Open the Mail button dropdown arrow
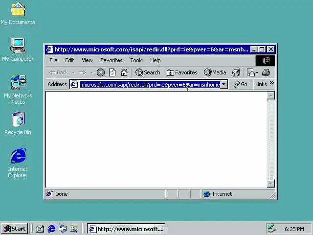Screen dimensions: 313x235 (257, 72)
